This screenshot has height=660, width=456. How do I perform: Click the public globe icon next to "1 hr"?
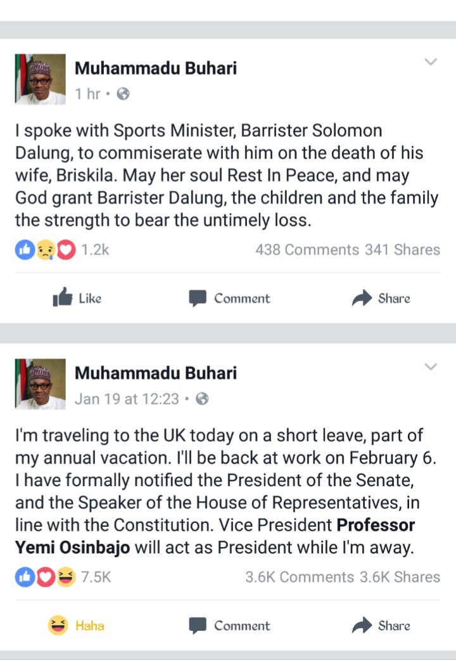click(x=123, y=94)
